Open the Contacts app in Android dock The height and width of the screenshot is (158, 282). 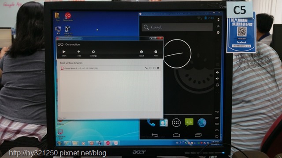[x=163, y=123]
